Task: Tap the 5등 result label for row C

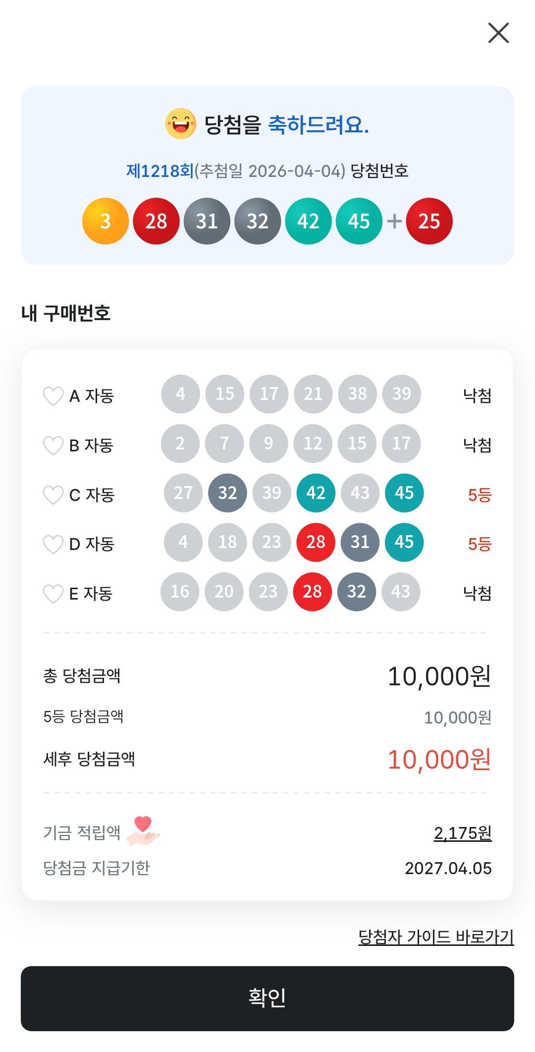Action: 479,495
